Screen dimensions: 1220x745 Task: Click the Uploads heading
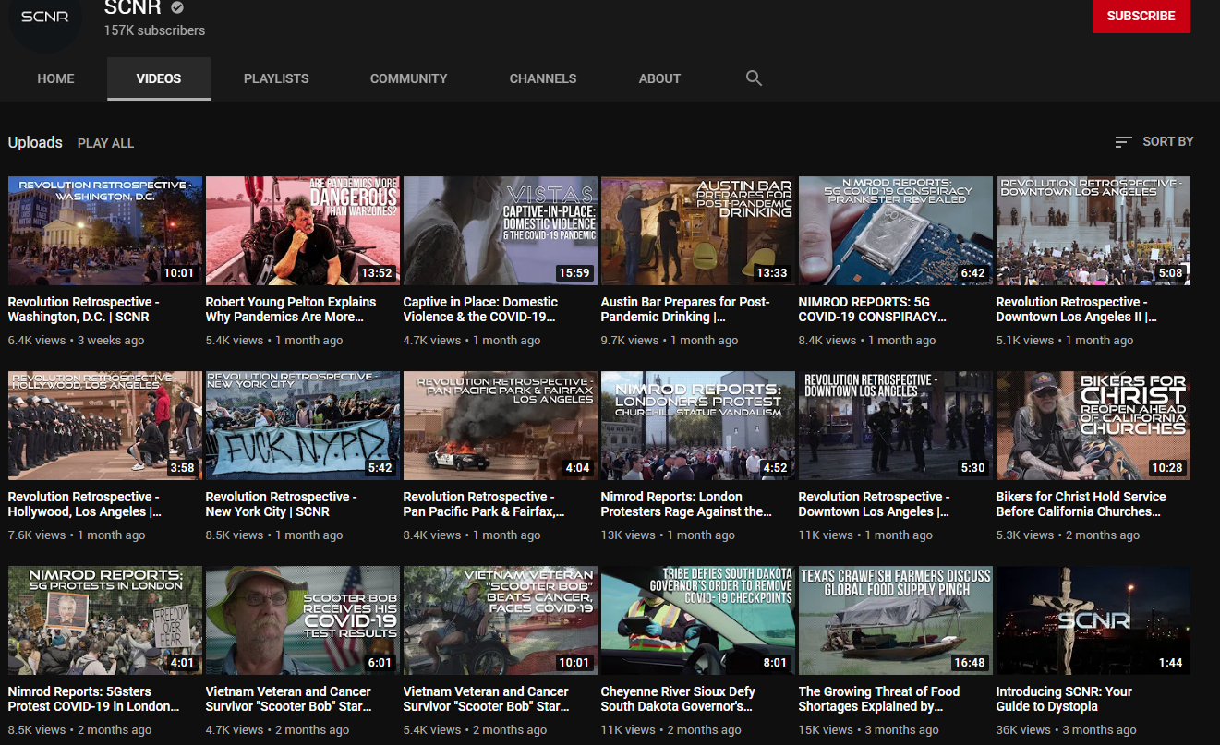(35, 142)
